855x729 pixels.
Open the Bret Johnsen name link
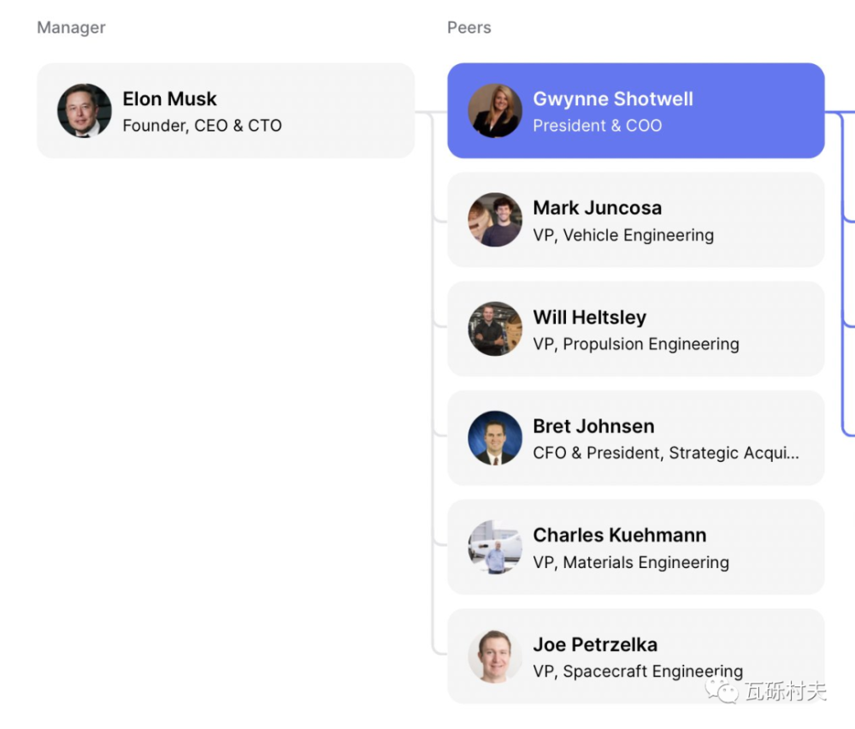tap(593, 426)
